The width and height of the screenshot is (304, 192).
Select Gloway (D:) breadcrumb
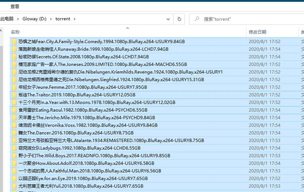click(34, 19)
